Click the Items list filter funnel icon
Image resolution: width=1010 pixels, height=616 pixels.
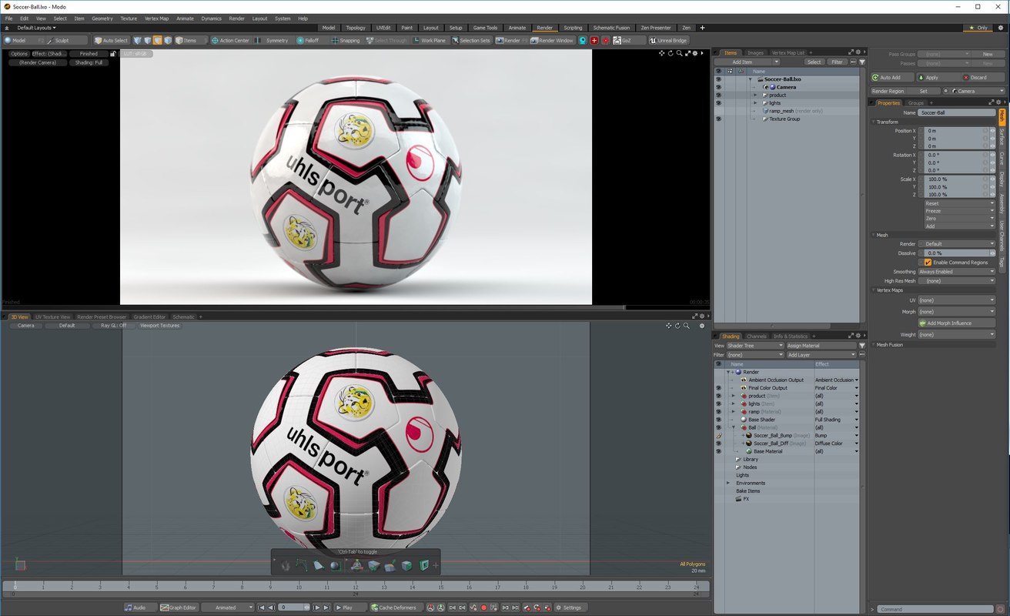pyautogui.click(x=862, y=62)
